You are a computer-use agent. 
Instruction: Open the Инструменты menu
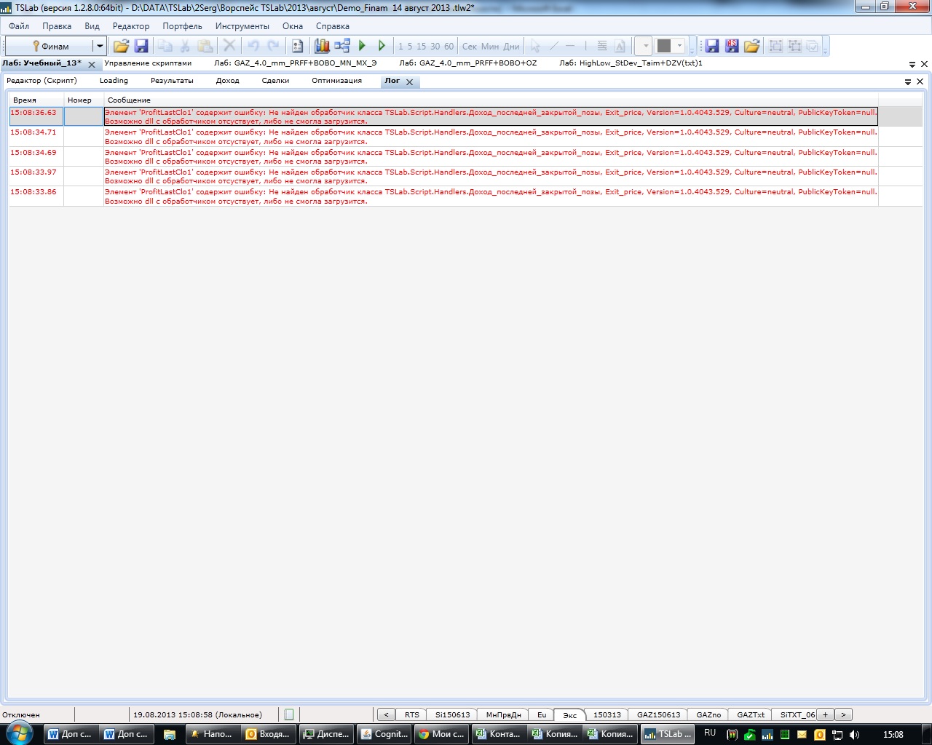click(x=242, y=26)
